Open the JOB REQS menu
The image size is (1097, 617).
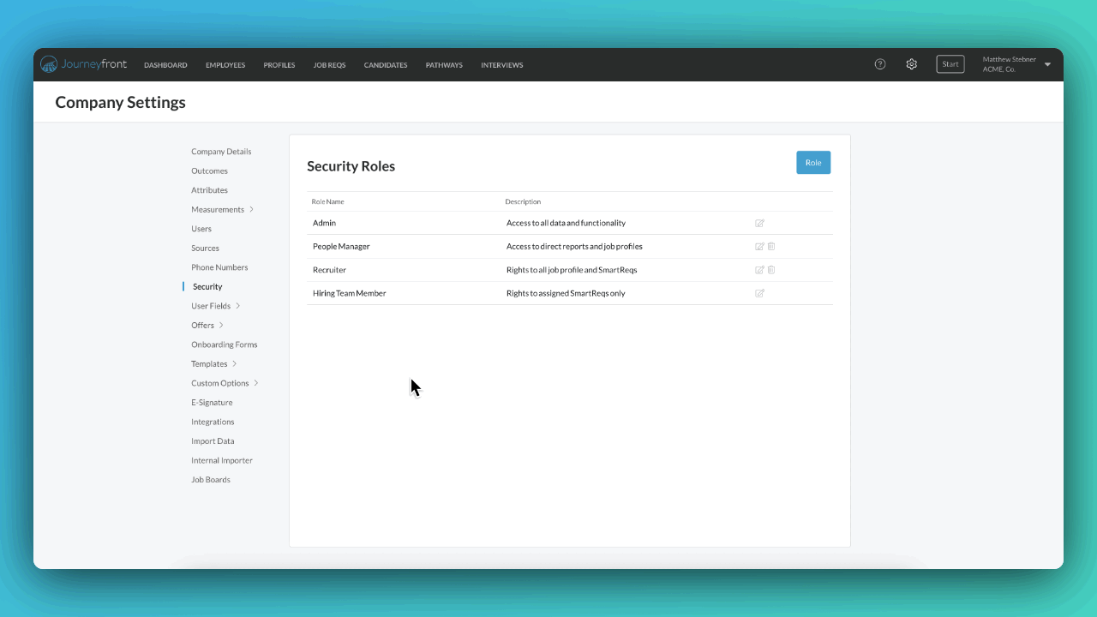(329, 64)
